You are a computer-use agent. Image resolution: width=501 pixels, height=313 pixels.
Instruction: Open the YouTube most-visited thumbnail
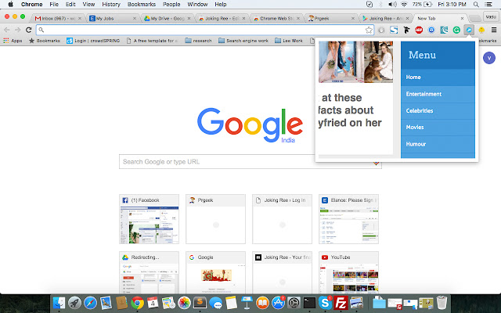(348, 272)
